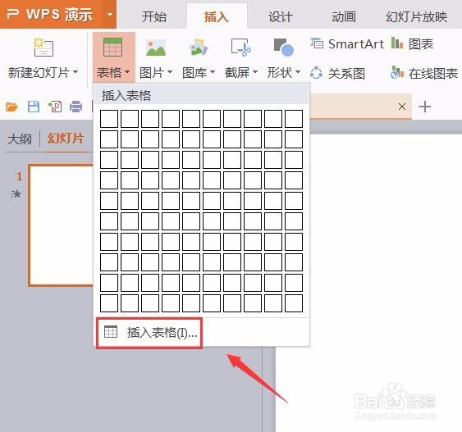The image size is (462, 432).
Task: Click the animation star under slide 1
Action: coord(16,194)
